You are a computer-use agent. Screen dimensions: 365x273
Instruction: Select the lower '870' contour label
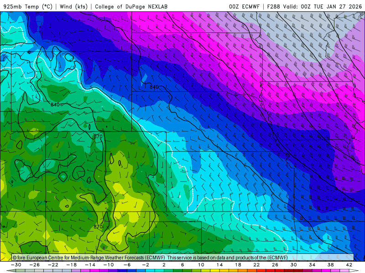pyautogui.click(x=98, y=227)
